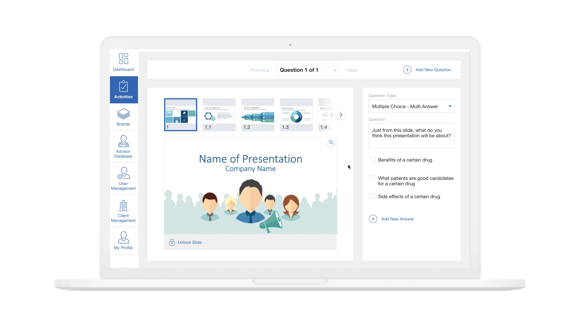Click the Add New Question button
582x327 pixels.
(x=427, y=70)
